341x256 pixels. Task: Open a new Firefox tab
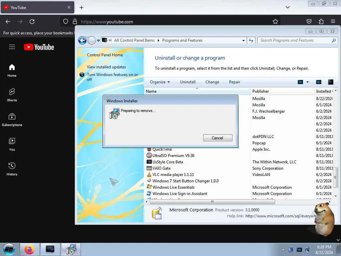(81, 8)
